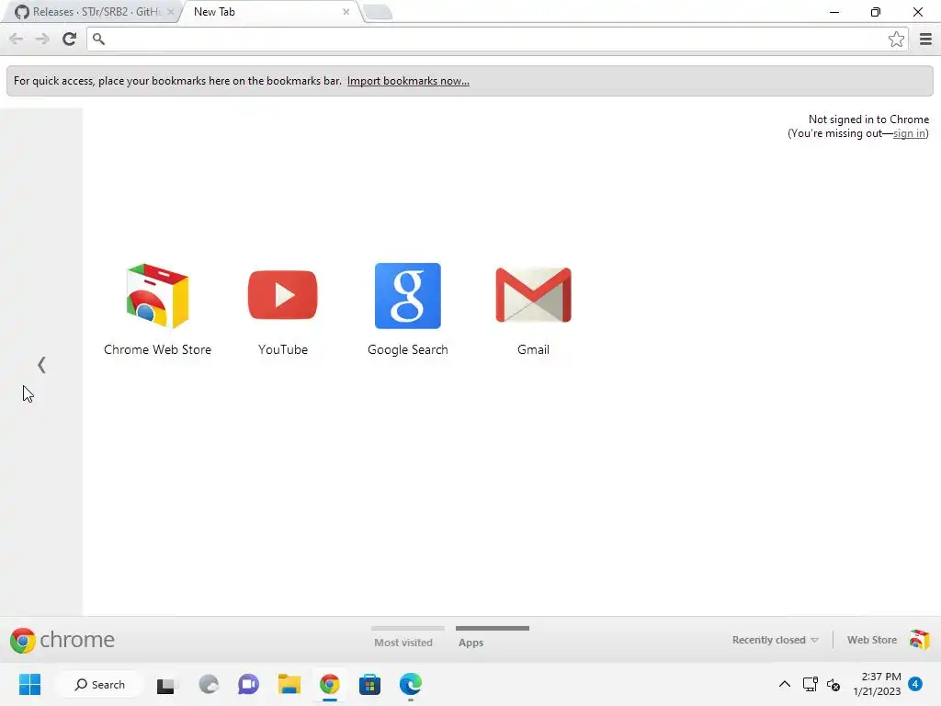Screen dimensions: 941x706
Task: Switch to the Most visited section
Action: pyautogui.click(x=403, y=643)
